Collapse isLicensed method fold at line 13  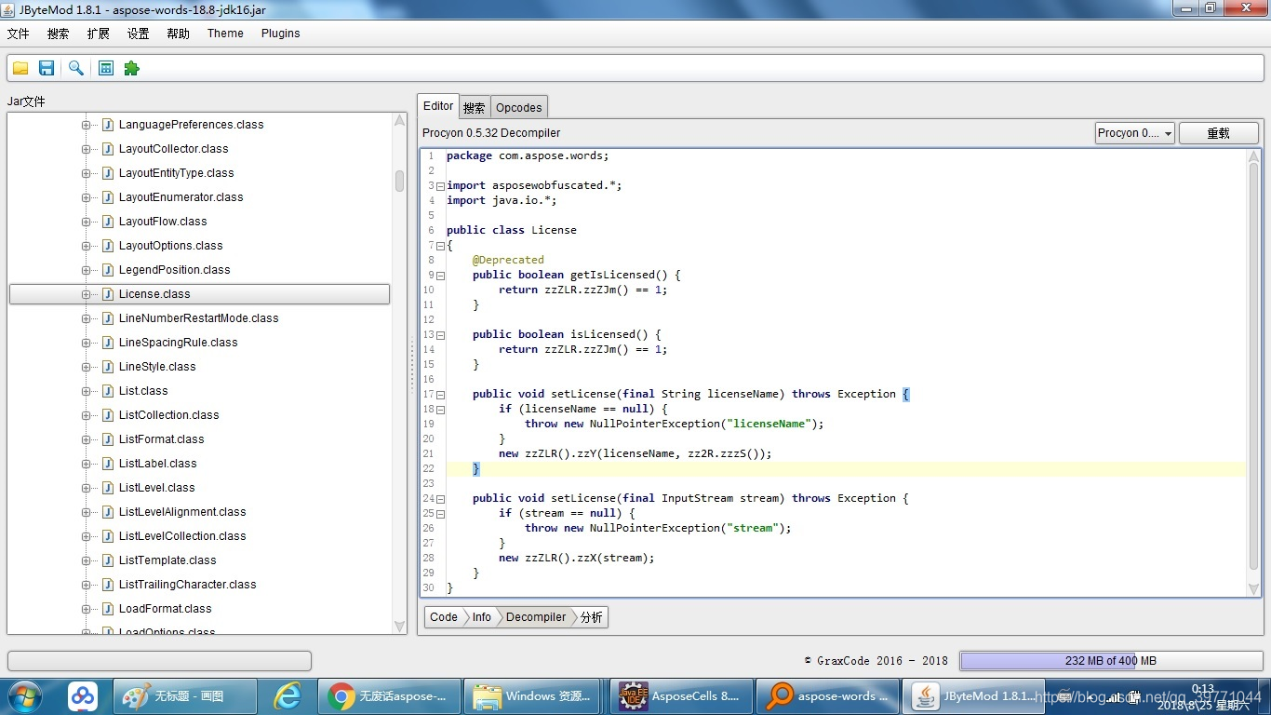tap(440, 335)
